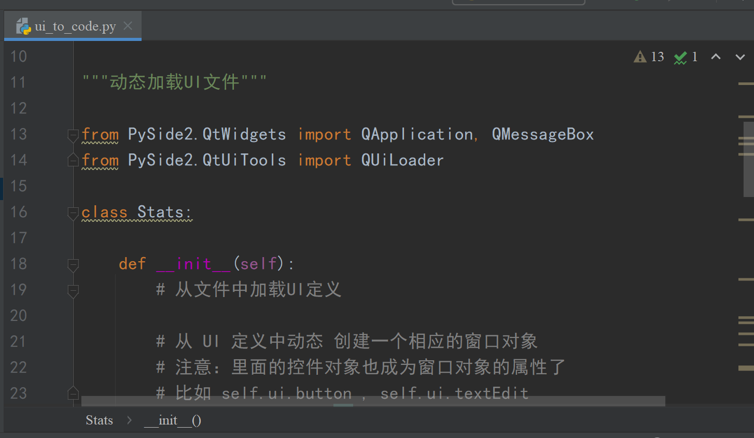This screenshot has width=754, height=438.
Task: Click the up arrow to jump to previous problem
Action: coord(716,57)
